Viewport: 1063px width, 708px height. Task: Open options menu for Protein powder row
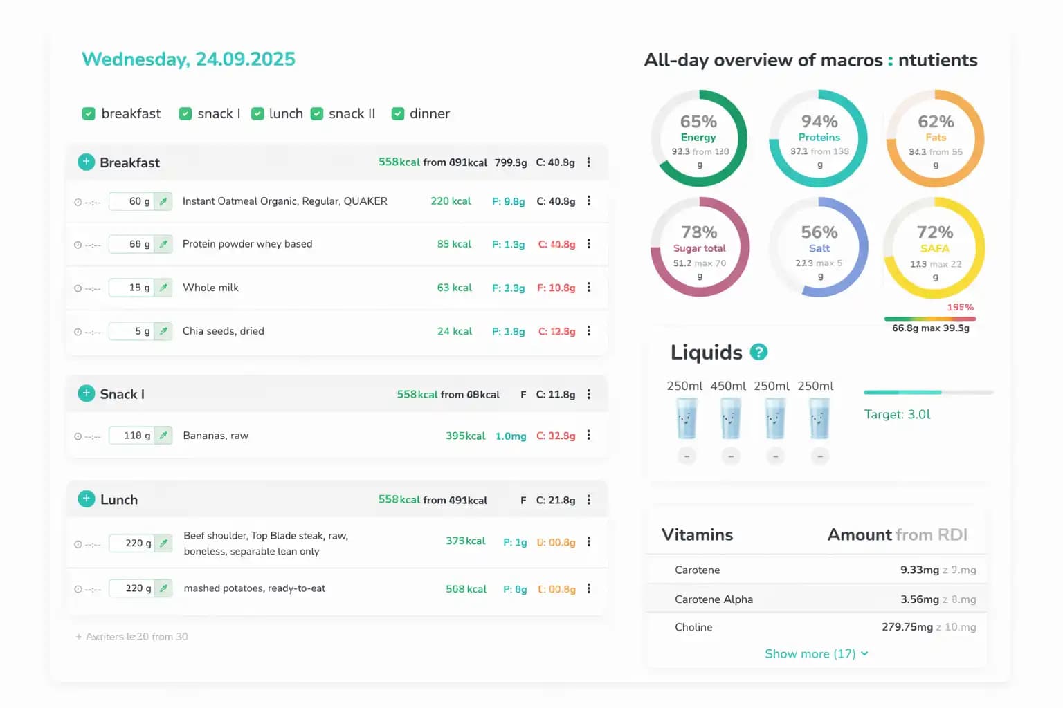coord(589,244)
